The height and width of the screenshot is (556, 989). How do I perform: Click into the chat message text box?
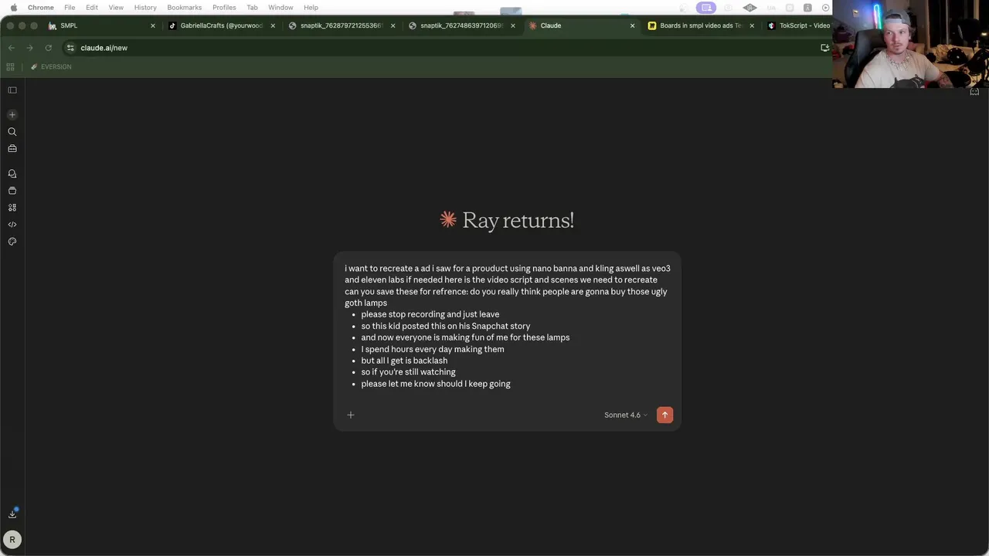(x=507, y=326)
